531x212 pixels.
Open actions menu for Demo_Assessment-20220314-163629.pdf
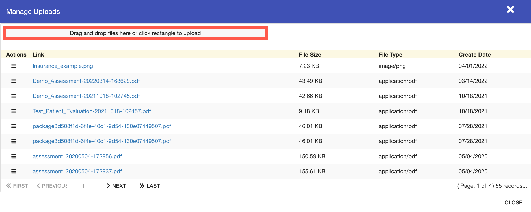pyautogui.click(x=14, y=81)
